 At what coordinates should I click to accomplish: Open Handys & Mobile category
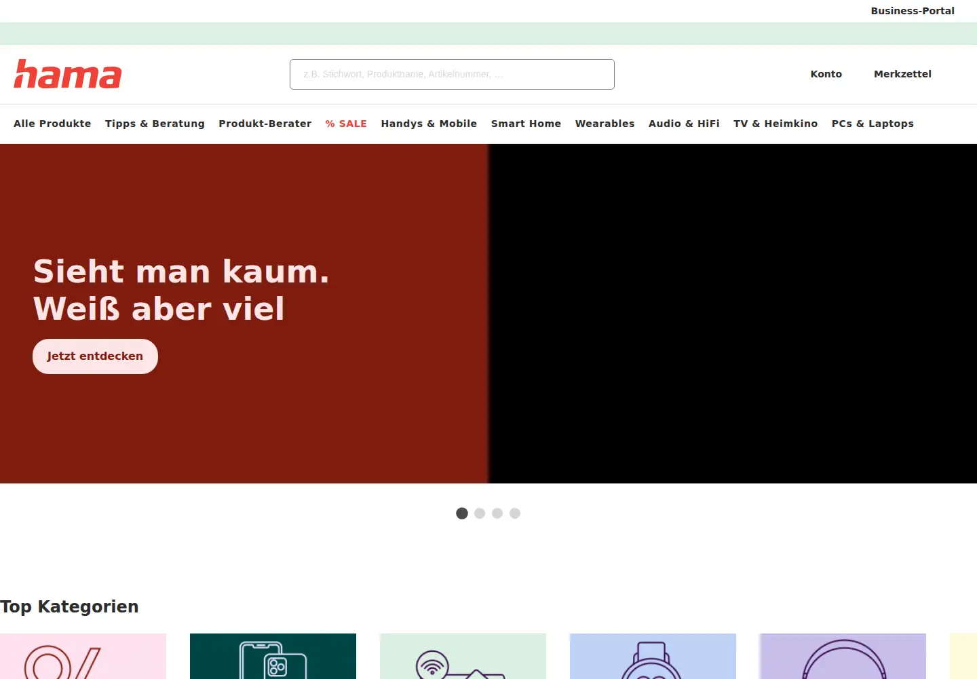point(429,124)
